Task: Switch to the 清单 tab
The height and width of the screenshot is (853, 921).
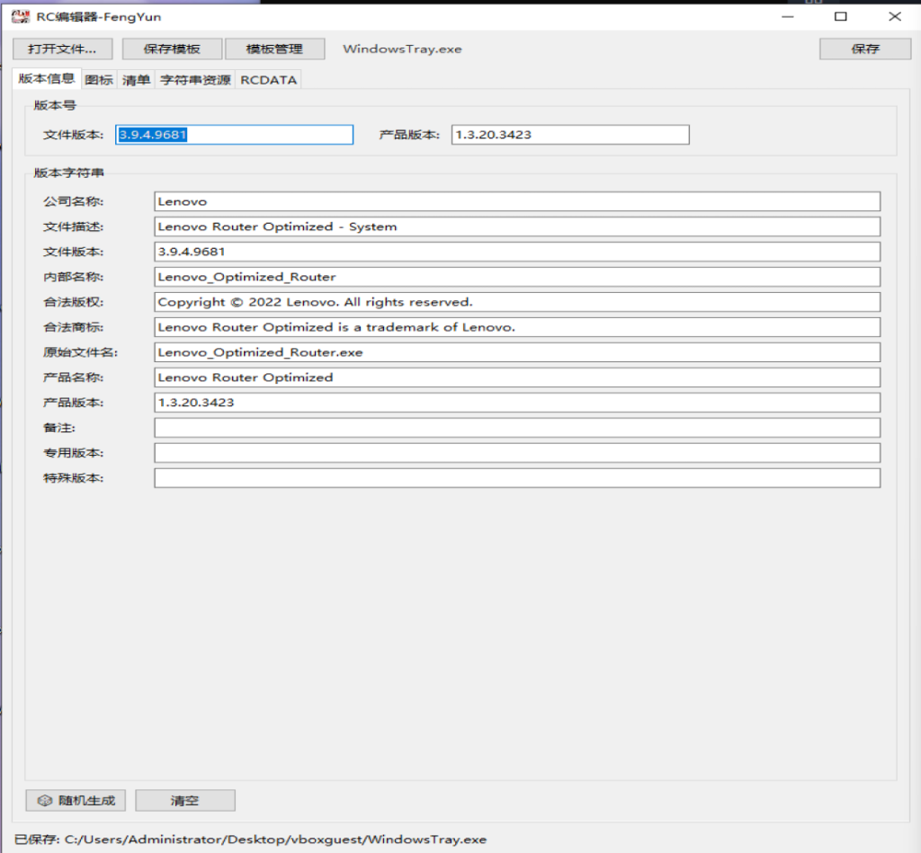Action: tap(137, 80)
